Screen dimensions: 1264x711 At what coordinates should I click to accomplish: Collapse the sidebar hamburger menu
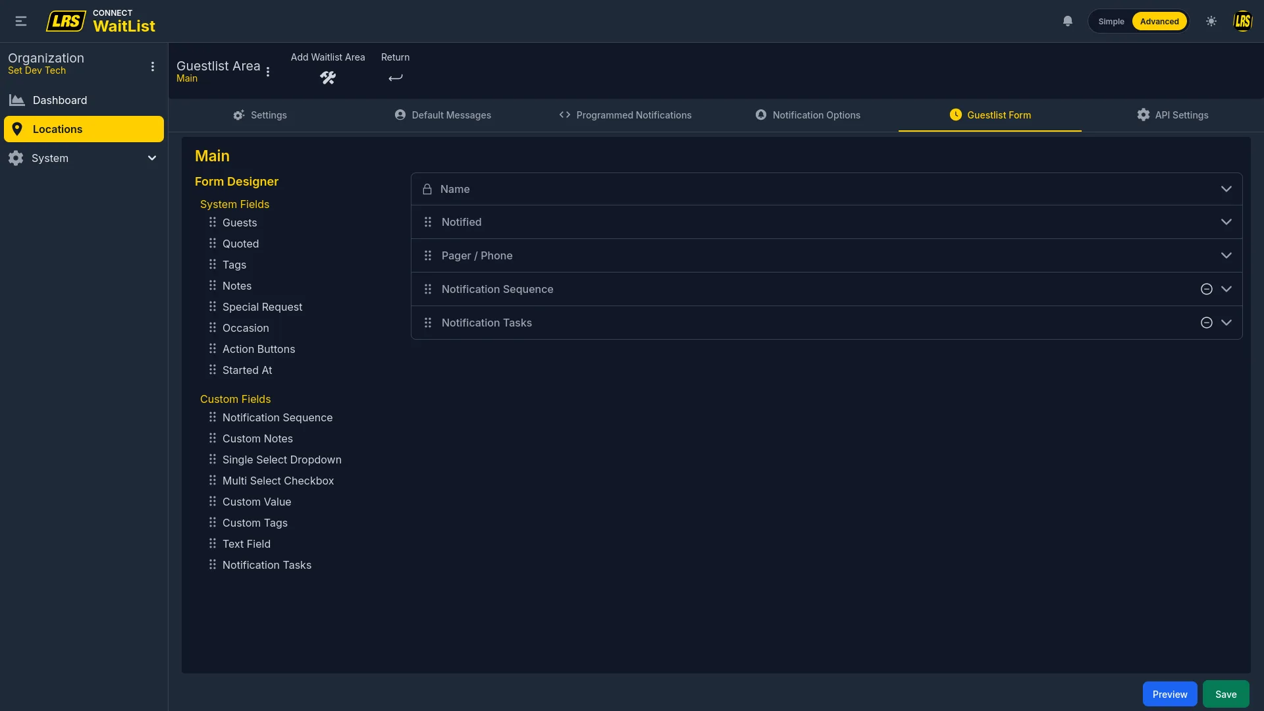point(21,21)
